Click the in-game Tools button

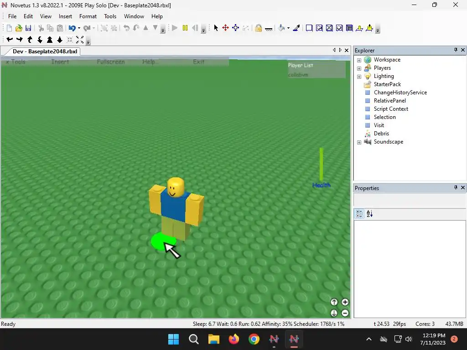click(x=16, y=62)
